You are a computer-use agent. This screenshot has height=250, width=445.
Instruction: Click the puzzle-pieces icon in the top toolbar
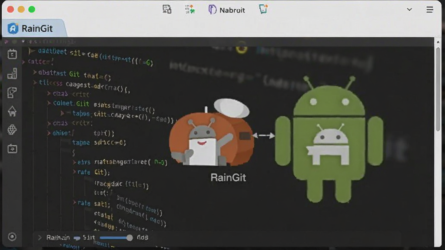[x=190, y=10]
